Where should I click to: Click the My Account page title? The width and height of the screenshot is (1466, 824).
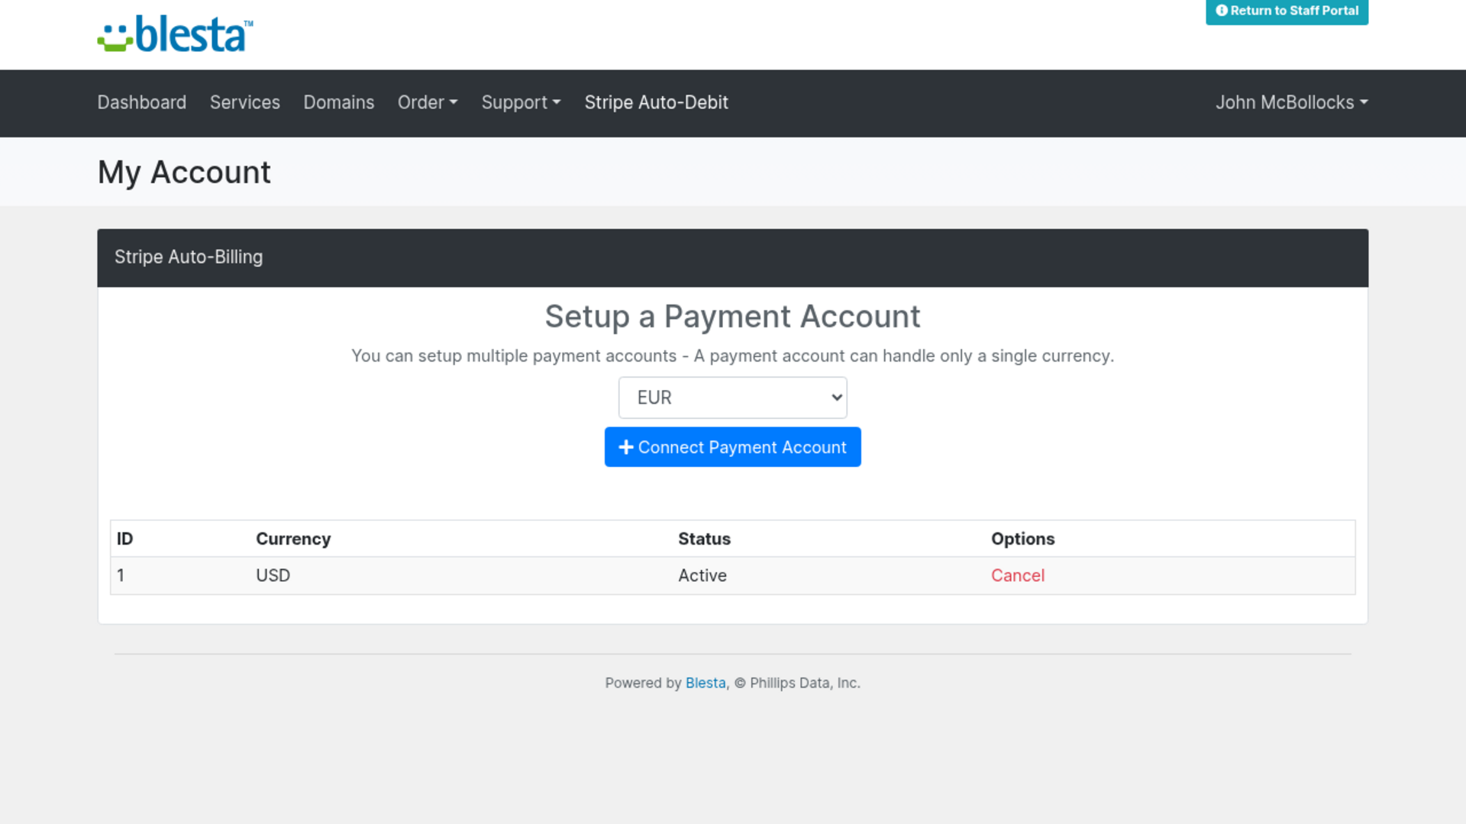coord(184,172)
